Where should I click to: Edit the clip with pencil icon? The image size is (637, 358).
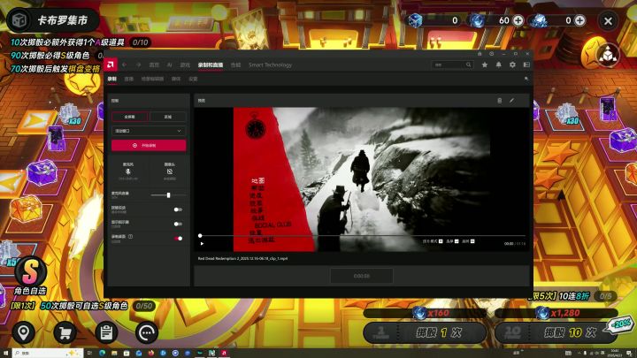512,100
